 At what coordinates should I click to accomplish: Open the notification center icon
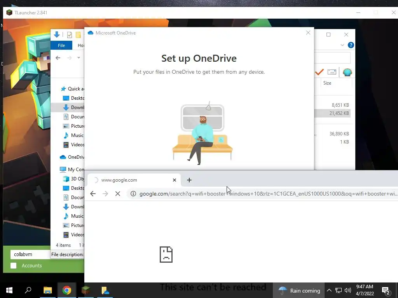click(x=386, y=291)
